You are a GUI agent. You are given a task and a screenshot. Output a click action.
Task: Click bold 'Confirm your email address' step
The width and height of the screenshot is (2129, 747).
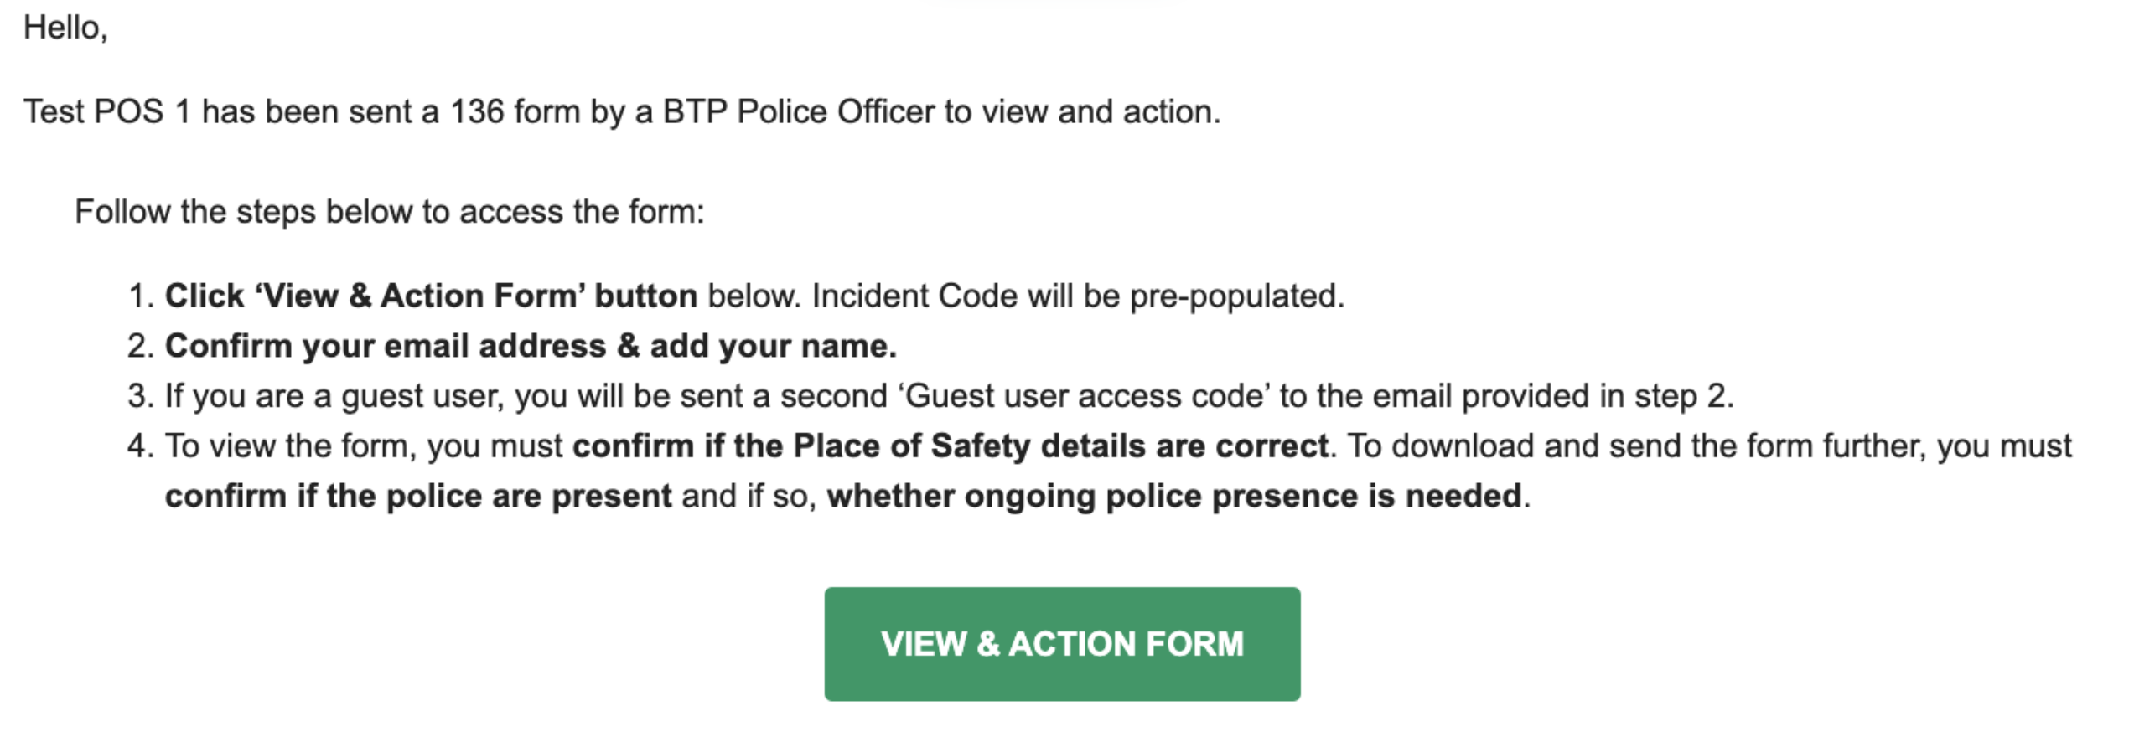386,346
